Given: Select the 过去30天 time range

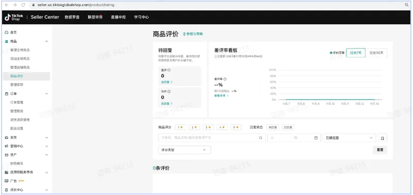Looking at the screenshot, I should pos(376,53).
